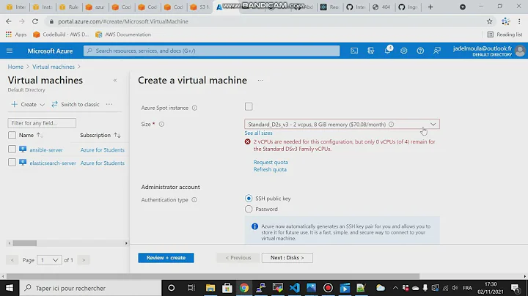Click the Filter for any field box
Screen dimensions: 528x296
click(42, 123)
